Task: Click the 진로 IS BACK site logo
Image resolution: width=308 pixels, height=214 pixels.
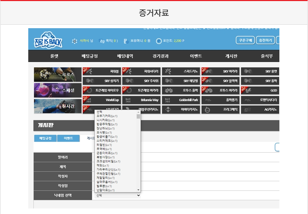Action: 48,40
